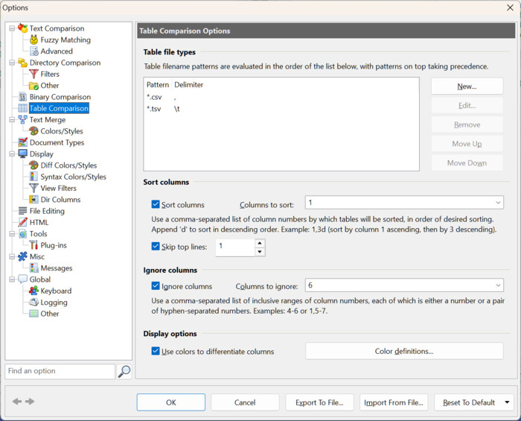The height and width of the screenshot is (421, 521).
Task: Click Import From File... button
Action: click(394, 402)
